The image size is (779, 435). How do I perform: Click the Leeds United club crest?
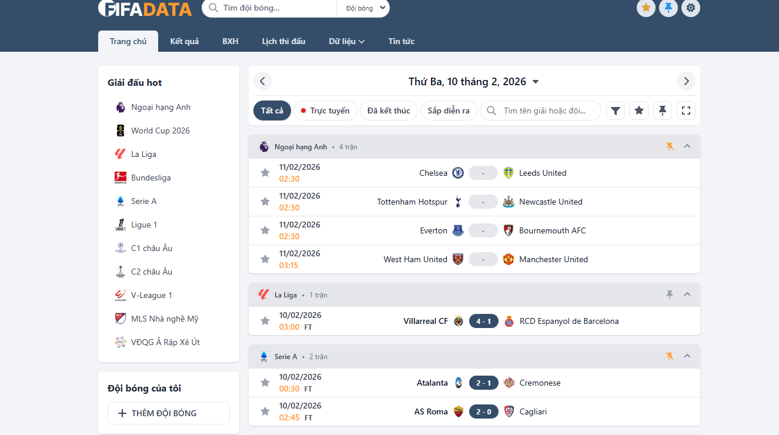coord(509,173)
